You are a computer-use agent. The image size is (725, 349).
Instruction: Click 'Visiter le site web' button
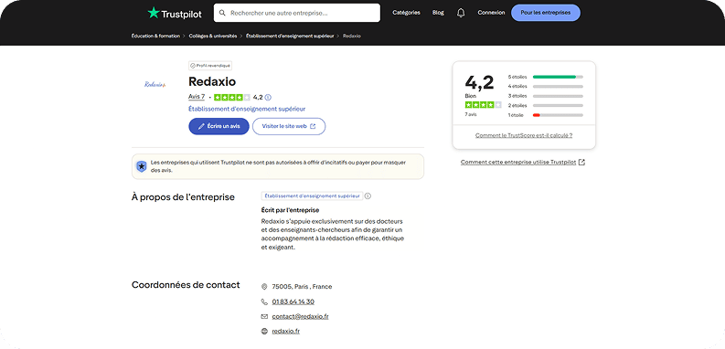[x=289, y=126]
